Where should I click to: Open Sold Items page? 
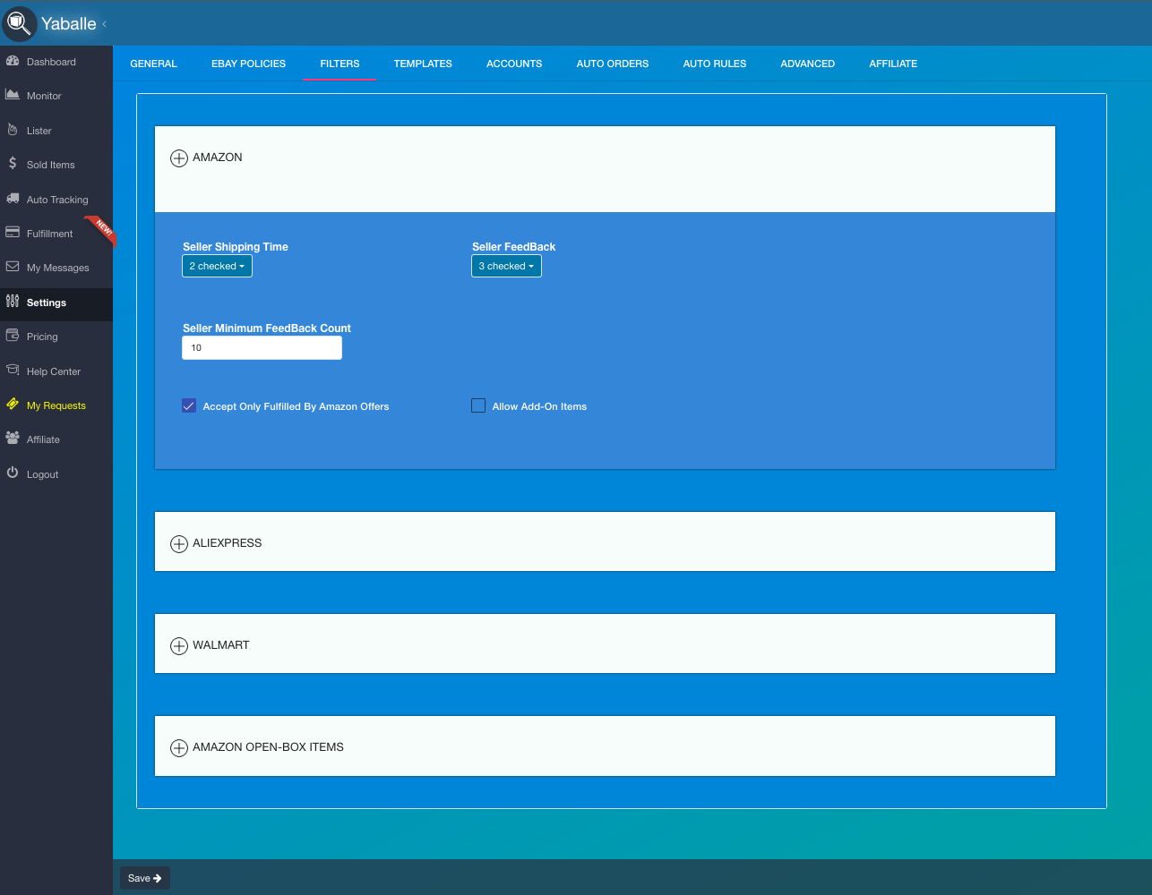click(56, 165)
